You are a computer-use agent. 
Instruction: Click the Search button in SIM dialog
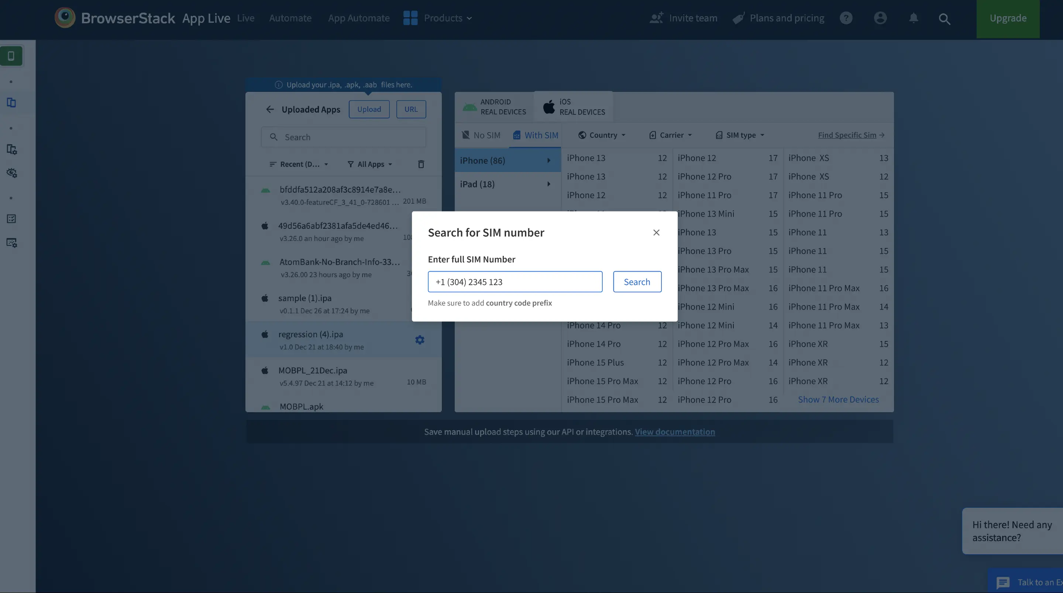coord(637,282)
